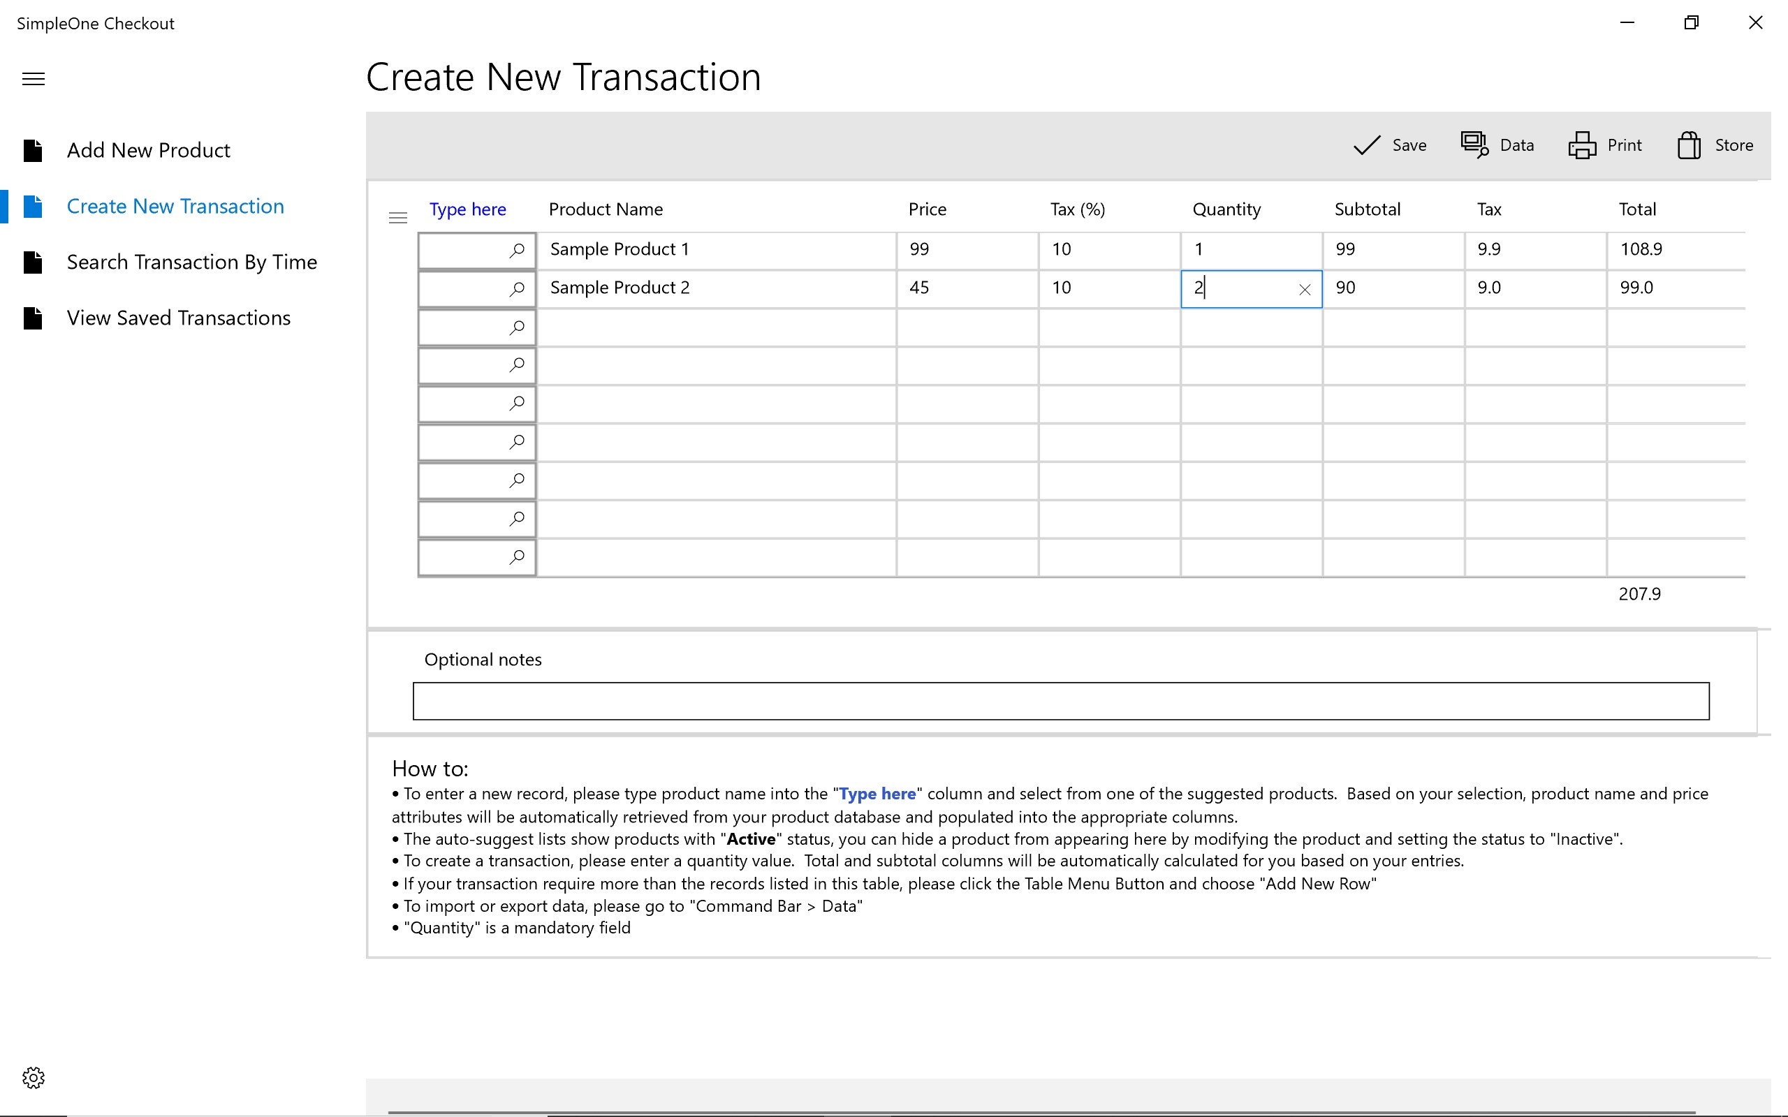This screenshot has width=1788, height=1117.
Task: Click Sample Product 1 name cell
Action: pyautogui.click(x=715, y=250)
